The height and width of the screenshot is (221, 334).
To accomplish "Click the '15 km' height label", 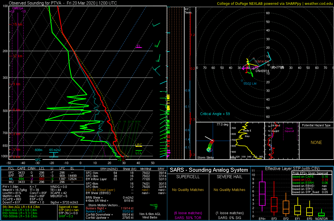I will [18, 24].
